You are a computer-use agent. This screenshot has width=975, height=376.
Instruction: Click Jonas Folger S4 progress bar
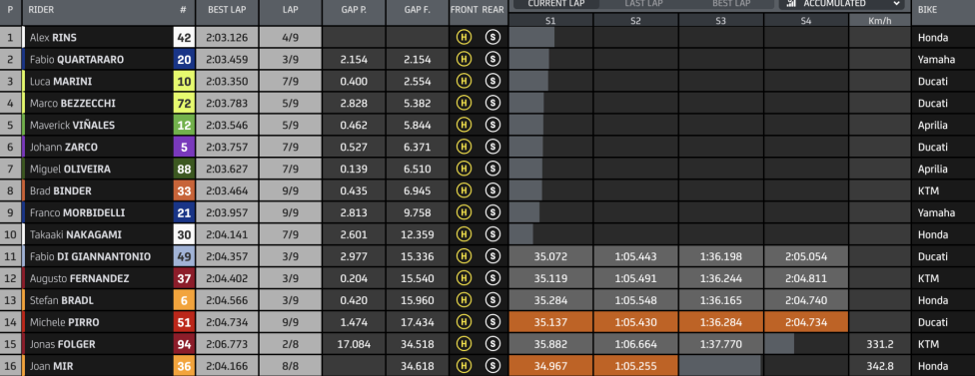779,344
